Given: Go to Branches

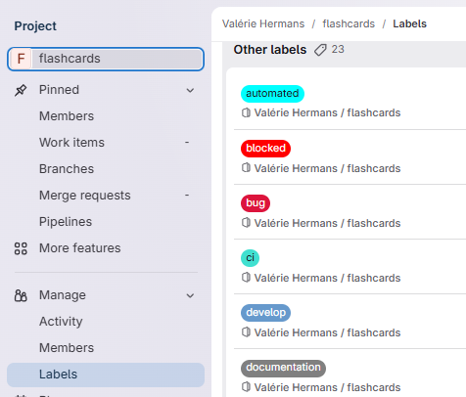Looking at the screenshot, I should [x=106, y=169].
